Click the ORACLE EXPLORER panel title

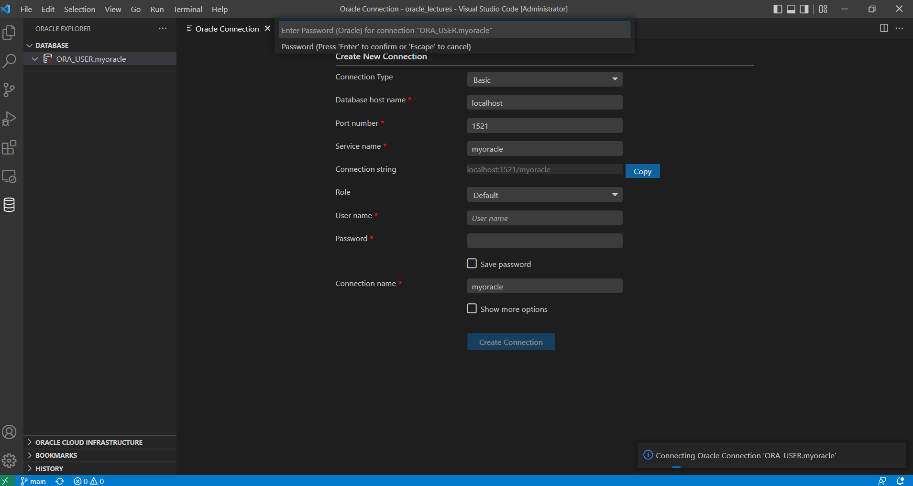pyautogui.click(x=63, y=29)
